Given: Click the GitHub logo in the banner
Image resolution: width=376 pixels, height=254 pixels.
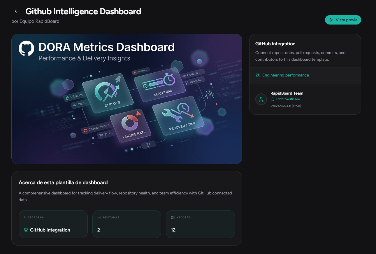Looking at the screenshot, I should 27,48.
